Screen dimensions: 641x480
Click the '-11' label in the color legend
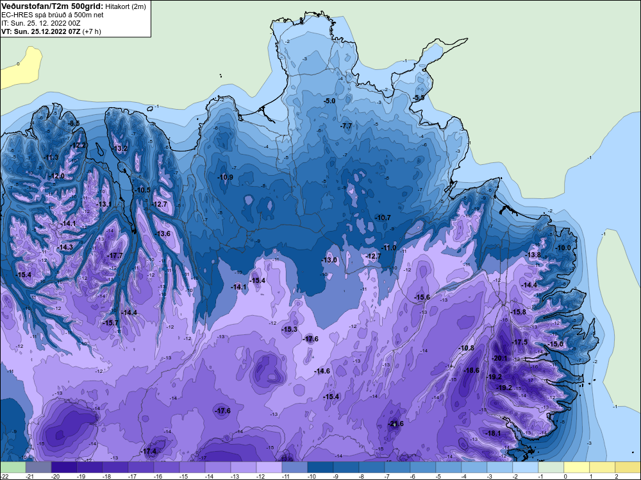click(286, 476)
